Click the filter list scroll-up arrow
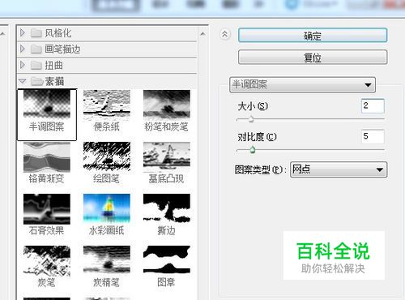 pyautogui.click(x=202, y=34)
